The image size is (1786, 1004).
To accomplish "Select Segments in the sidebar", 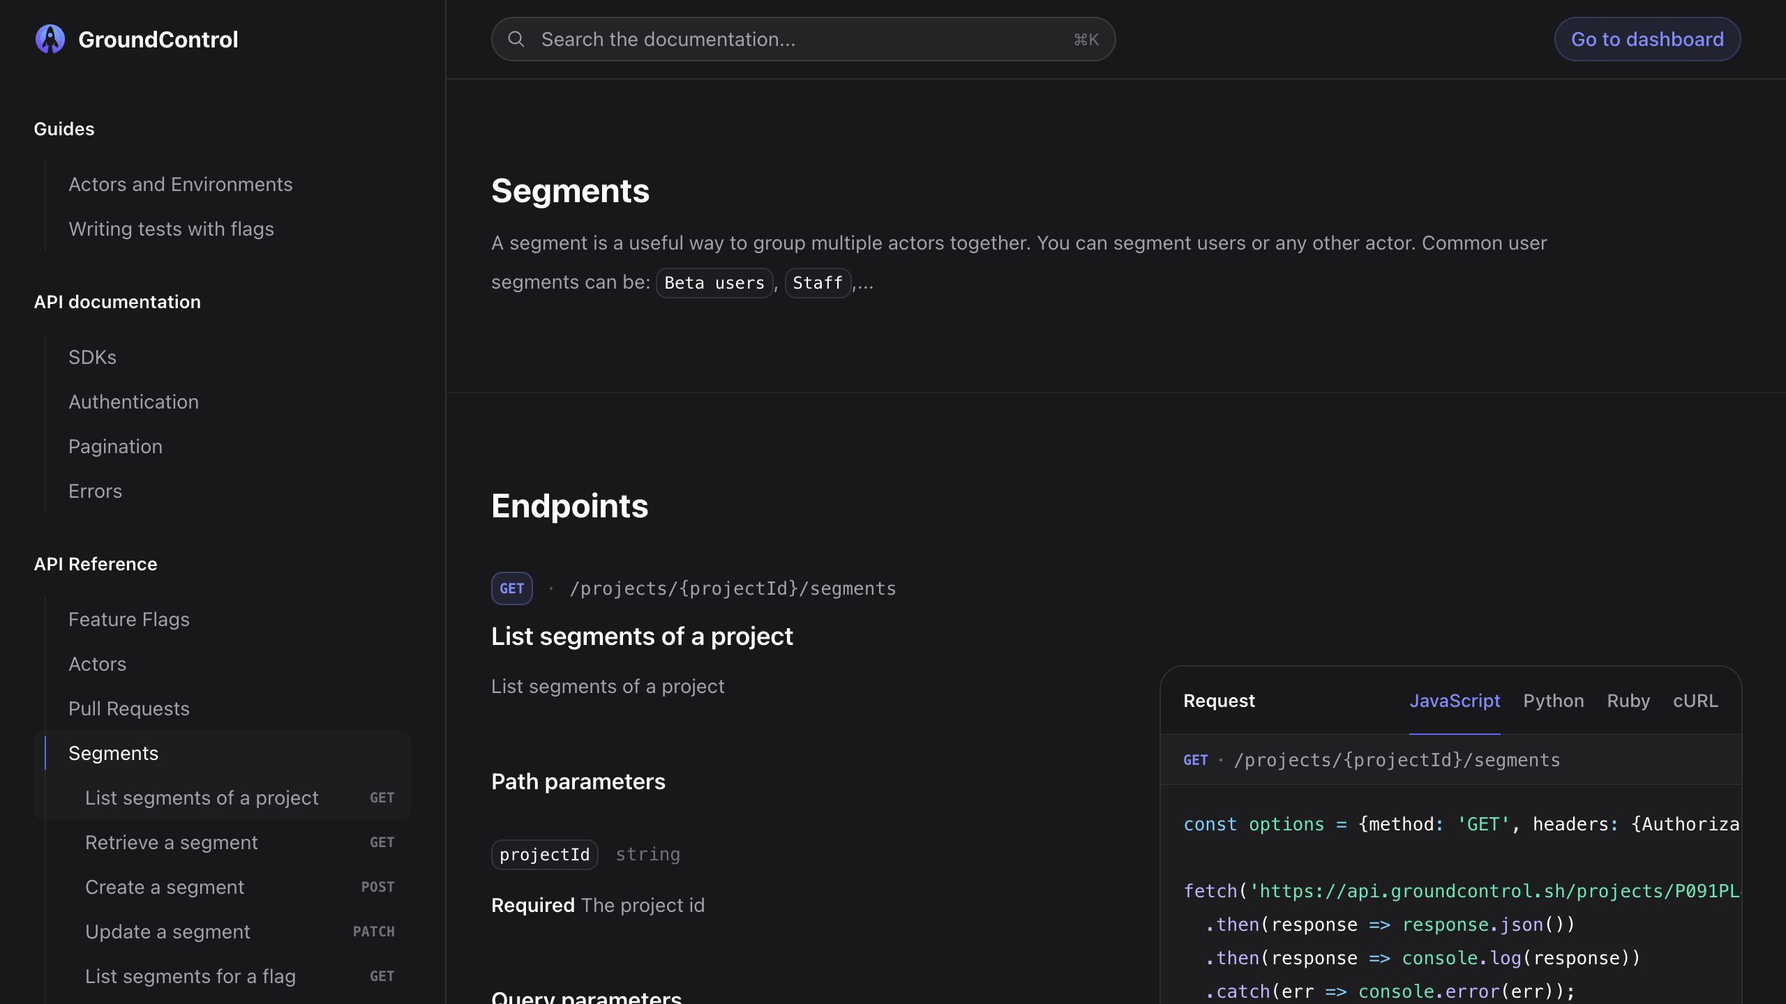I will pyautogui.click(x=113, y=753).
